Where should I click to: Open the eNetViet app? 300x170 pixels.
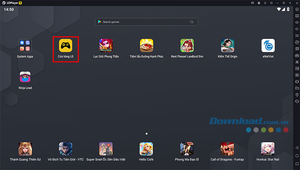pos(268,46)
